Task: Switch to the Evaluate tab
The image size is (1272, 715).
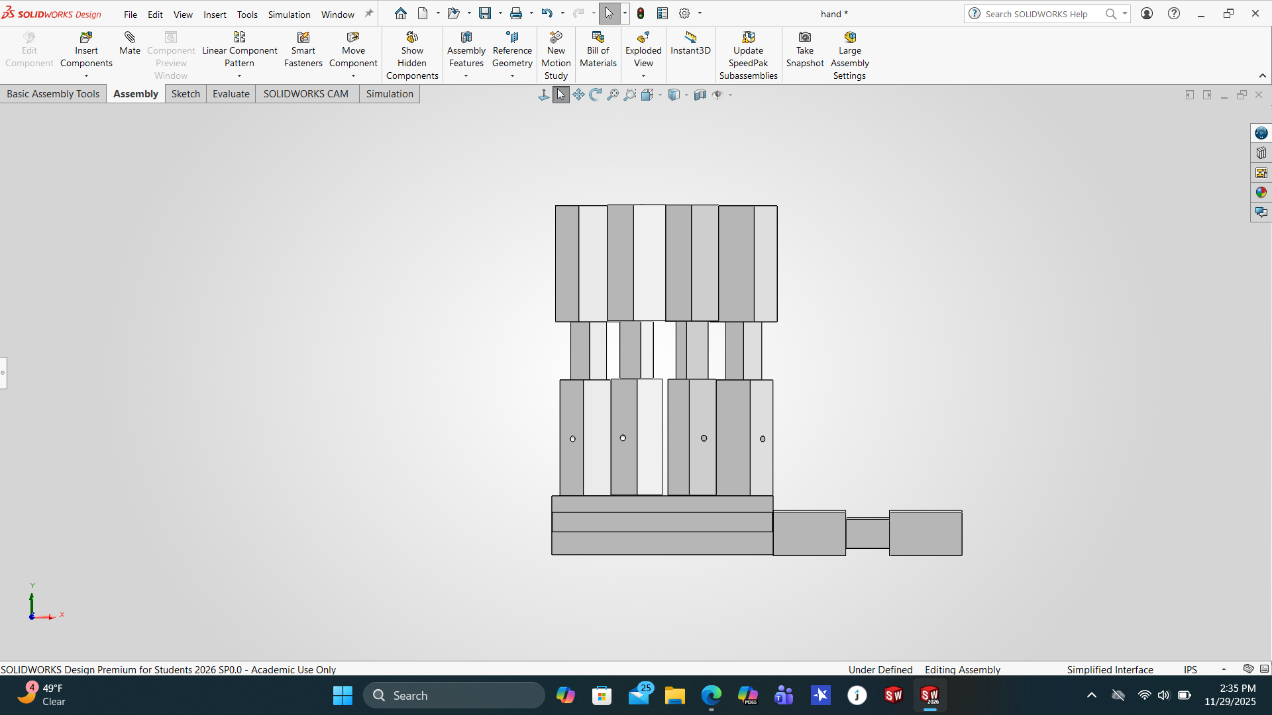Action: tap(231, 94)
